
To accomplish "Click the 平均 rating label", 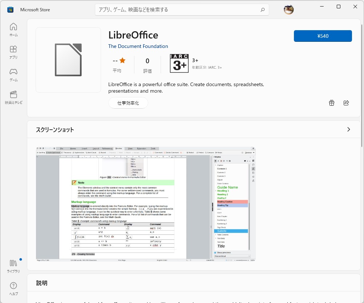I will pyautogui.click(x=117, y=71).
